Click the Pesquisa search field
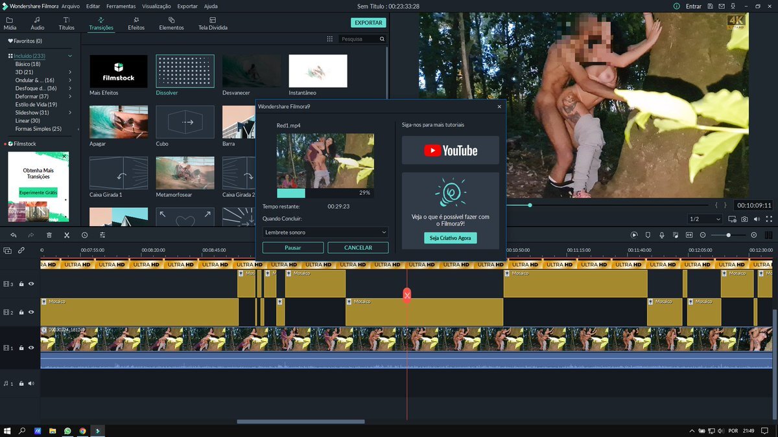778x437 pixels. 362,39
